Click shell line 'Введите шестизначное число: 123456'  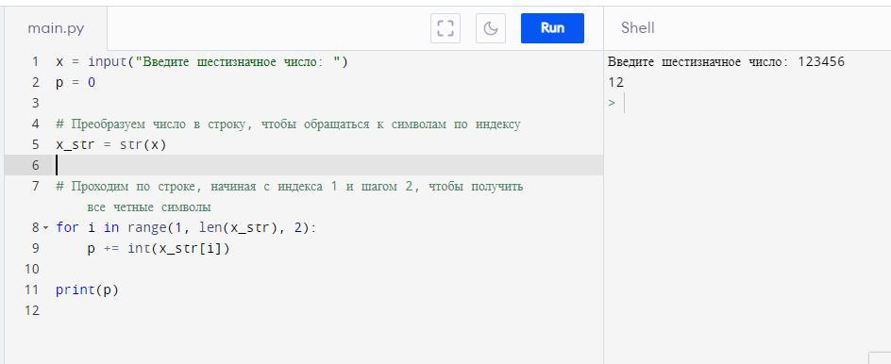(x=726, y=62)
